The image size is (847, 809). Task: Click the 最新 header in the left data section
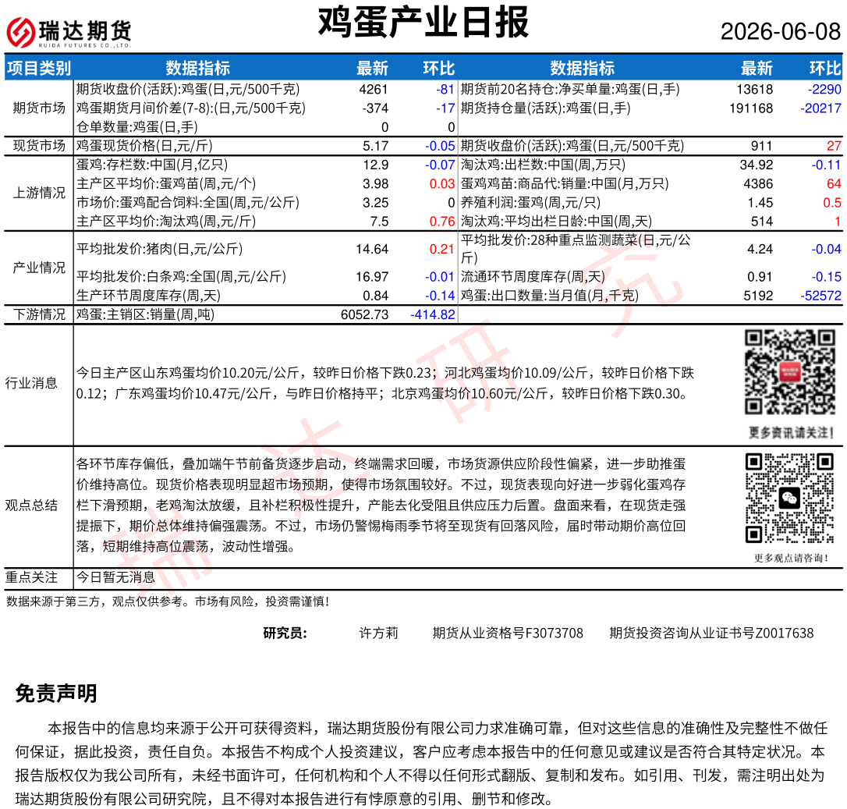(x=372, y=68)
